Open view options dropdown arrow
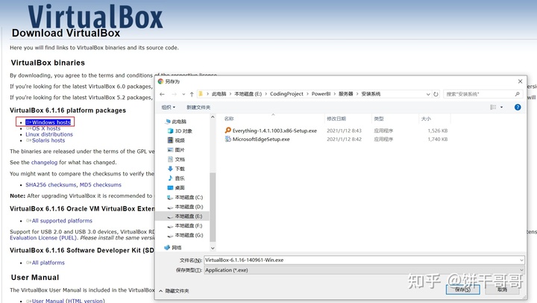Viewport: 537px width, 303px height. coord(502,107)
